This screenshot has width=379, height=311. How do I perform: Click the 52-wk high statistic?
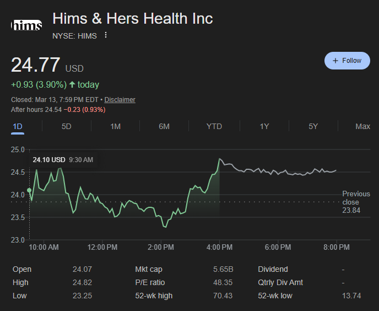coord(154,296)
